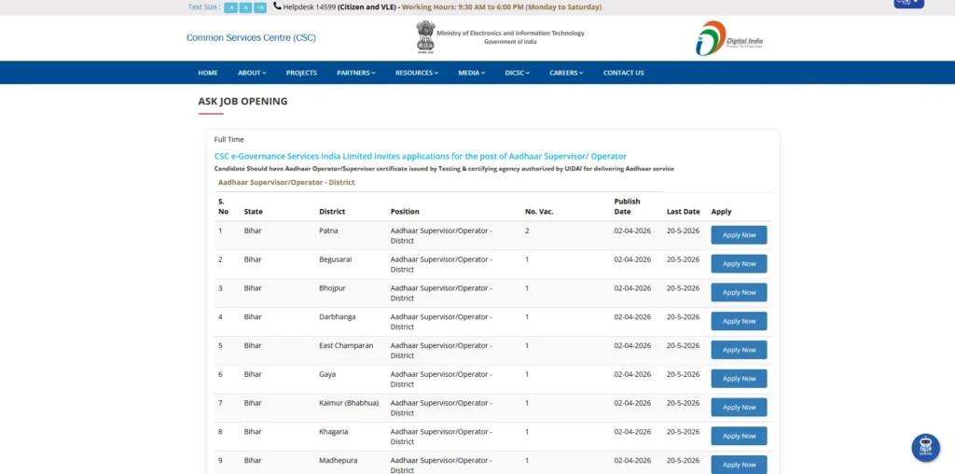Open the chatbot assistant icon

(x=926, y=448)
